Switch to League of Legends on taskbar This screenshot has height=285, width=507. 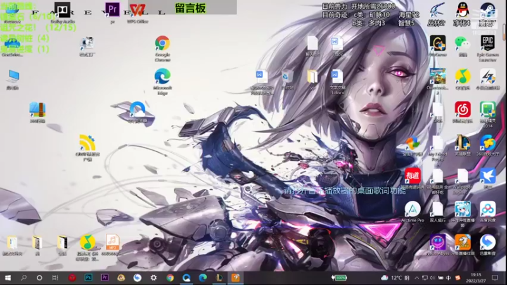point(219,278)
